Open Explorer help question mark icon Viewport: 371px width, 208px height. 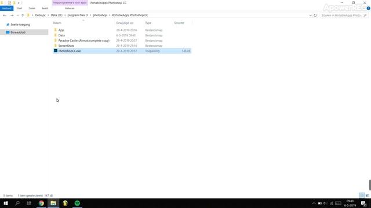(369, 8)
